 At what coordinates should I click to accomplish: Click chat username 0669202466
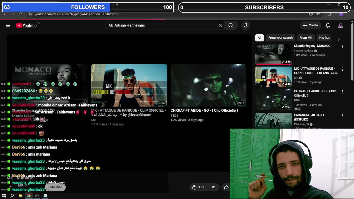24,91
